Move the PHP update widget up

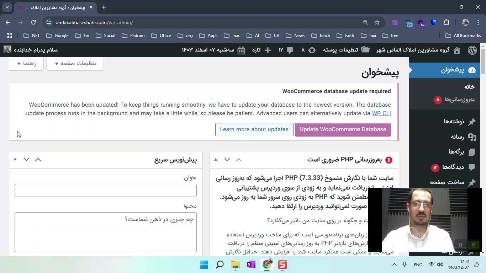click(239, 160)
